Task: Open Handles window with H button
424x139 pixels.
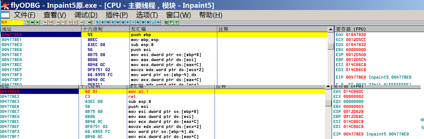Action: coord(123,22)
